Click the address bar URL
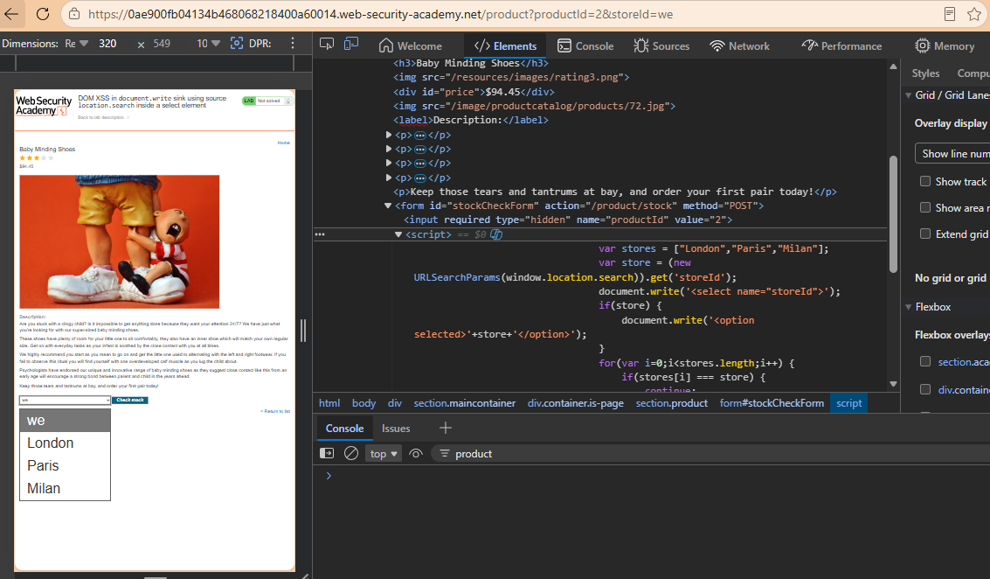The image size is (990, 579). coord(380,14)
